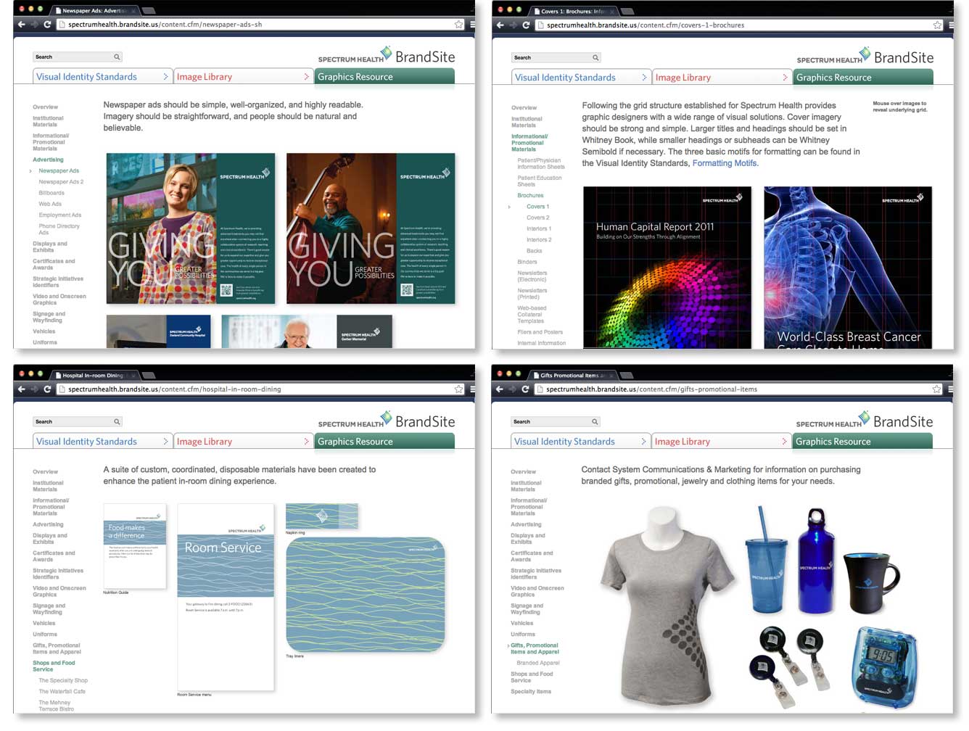Viewport: 969px width, 731px height.
Task: Open The Specialty Shop in Hospital Dining sidebar
Action: click(x=63, y=680)
